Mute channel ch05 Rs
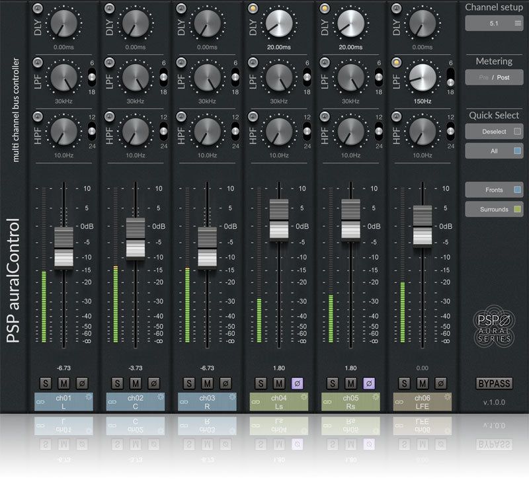The image size is (529, 480). (x=351, y=383)
